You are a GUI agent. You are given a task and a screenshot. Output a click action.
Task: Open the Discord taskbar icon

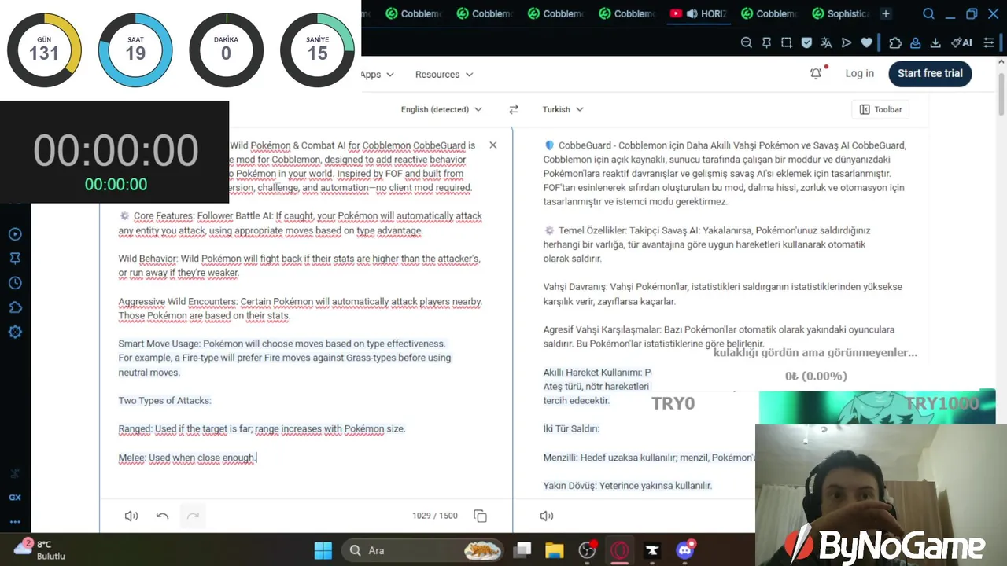click(684, 550)
